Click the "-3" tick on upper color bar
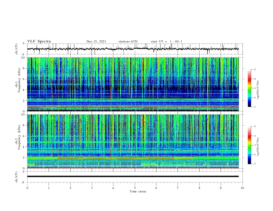273x211 pixels. click(254, 69)
